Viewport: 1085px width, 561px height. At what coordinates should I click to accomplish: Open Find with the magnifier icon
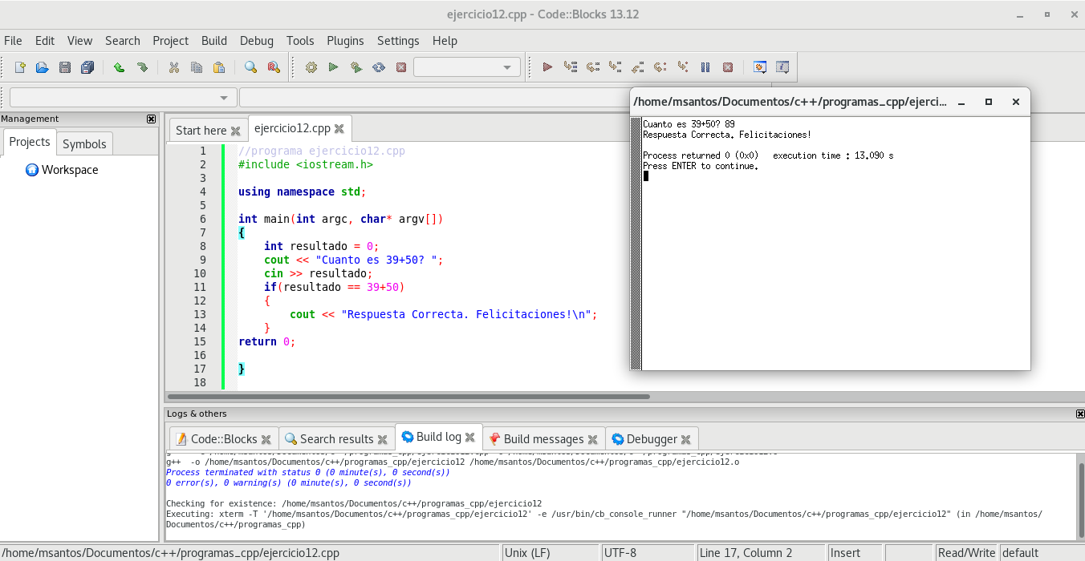[x=250, y=67]
